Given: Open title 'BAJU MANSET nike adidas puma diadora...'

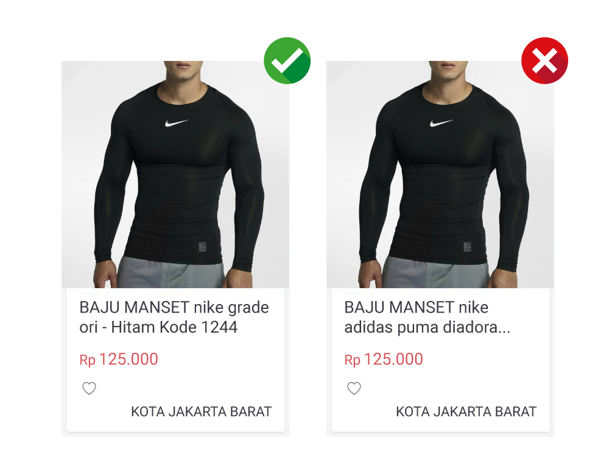Looking at the screenshot, I should (427, 317).
